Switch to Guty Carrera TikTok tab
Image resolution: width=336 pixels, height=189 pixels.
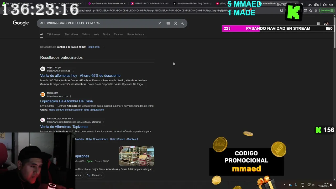(x=192, y=3)
